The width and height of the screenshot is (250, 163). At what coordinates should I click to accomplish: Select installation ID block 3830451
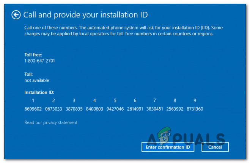155,109
